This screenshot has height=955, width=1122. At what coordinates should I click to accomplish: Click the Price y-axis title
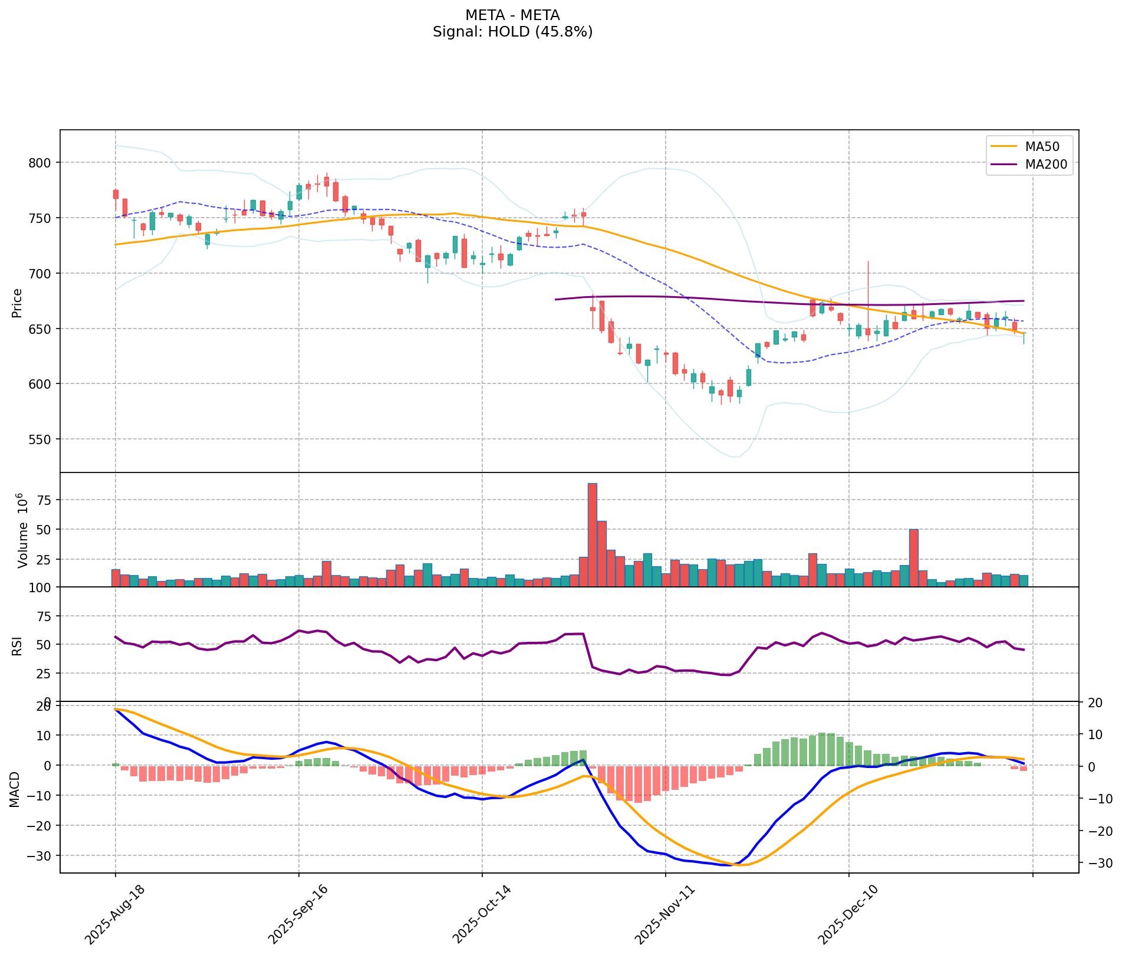click(17, 303)
